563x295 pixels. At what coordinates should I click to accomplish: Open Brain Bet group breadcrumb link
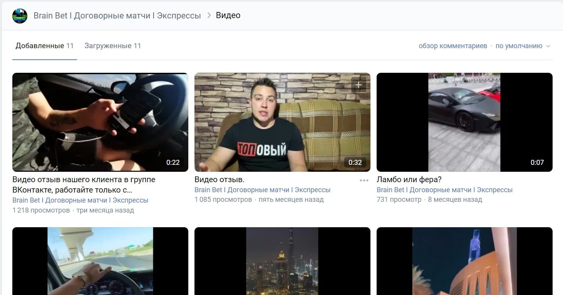[117, 16]
